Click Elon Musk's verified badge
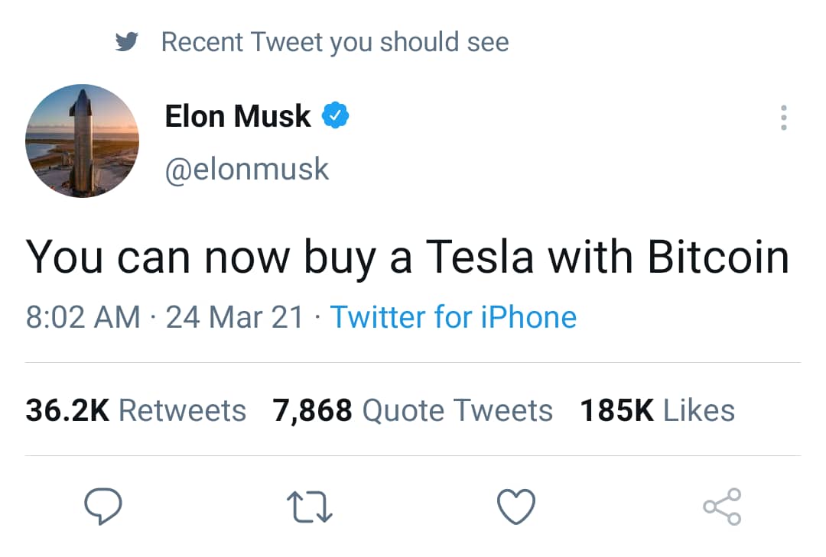Image resolution: width=826 pixels, height=557 pixels. coord(335,114)
